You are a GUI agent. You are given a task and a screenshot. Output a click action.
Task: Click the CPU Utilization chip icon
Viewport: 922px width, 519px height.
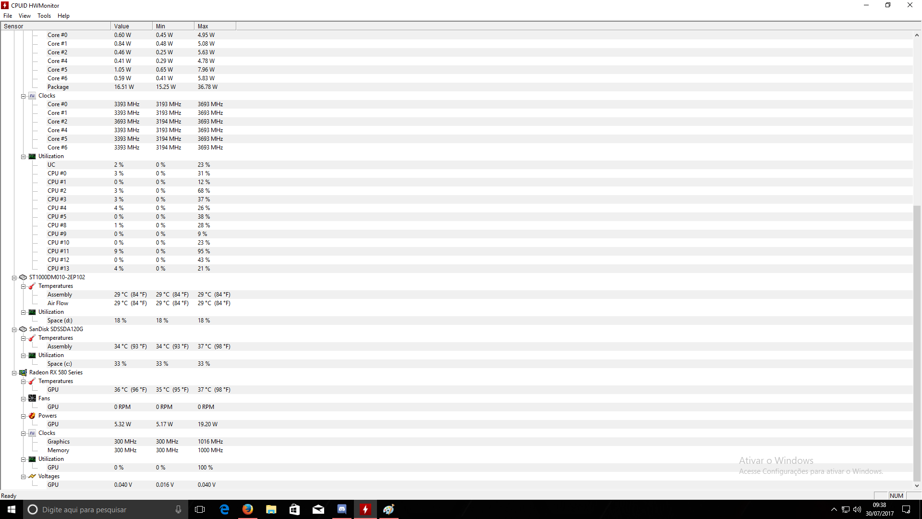(32, 156)
